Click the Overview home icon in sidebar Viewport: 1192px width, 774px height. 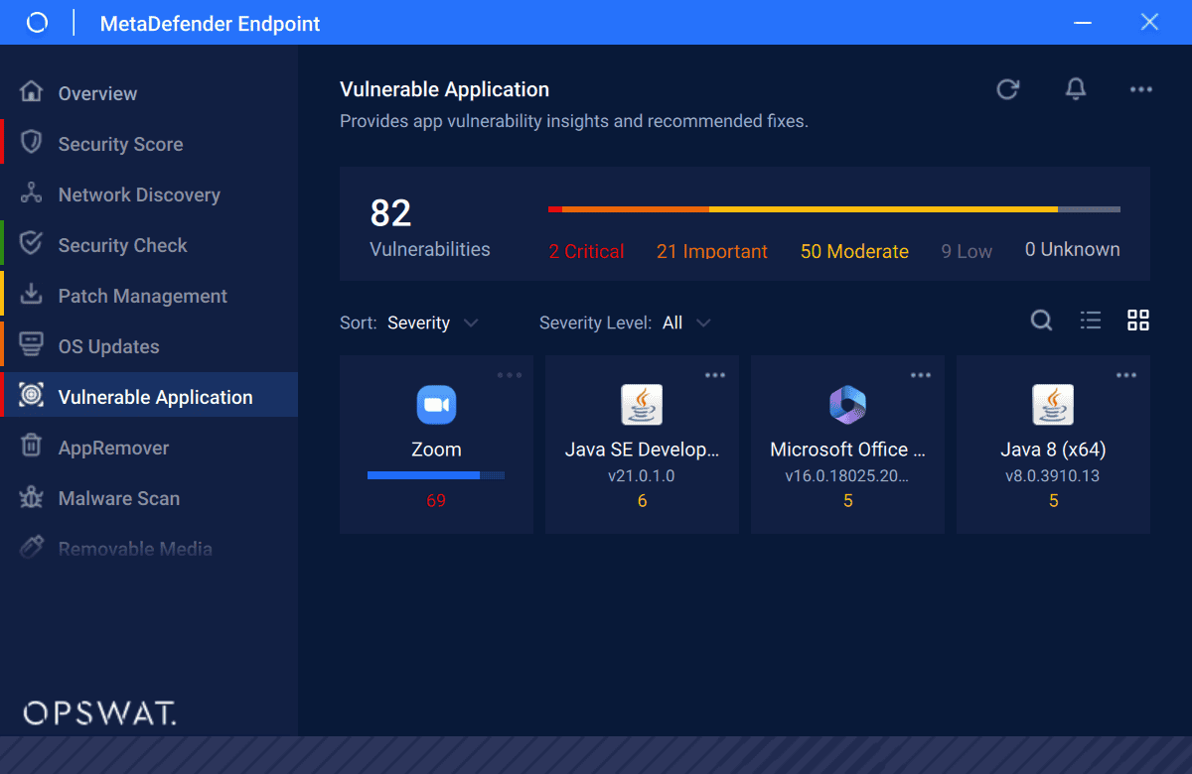(x=32, y=92)
